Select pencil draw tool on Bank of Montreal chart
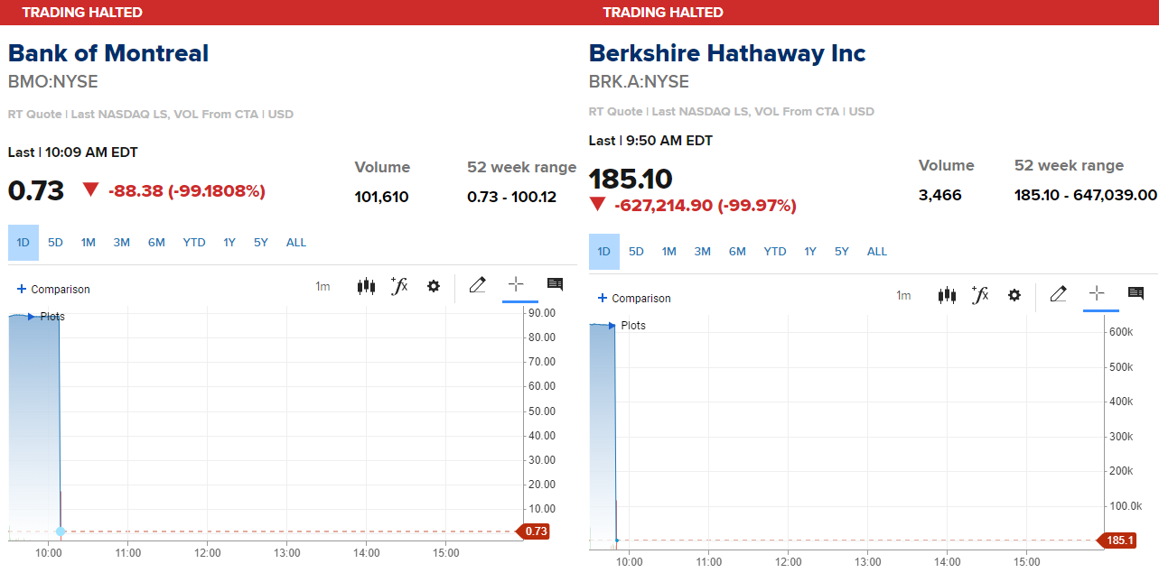 click(478, 285)
